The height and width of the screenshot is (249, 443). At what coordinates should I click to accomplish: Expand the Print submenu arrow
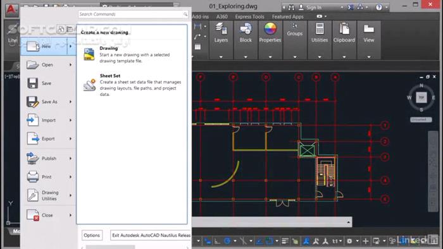point(70,177)
